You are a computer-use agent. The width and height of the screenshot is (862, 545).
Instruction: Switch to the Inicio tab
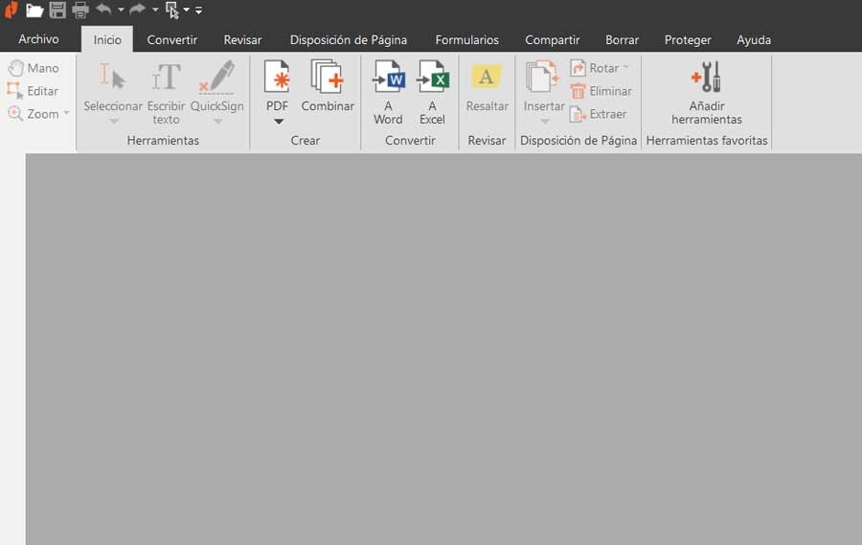coord(107,39)
